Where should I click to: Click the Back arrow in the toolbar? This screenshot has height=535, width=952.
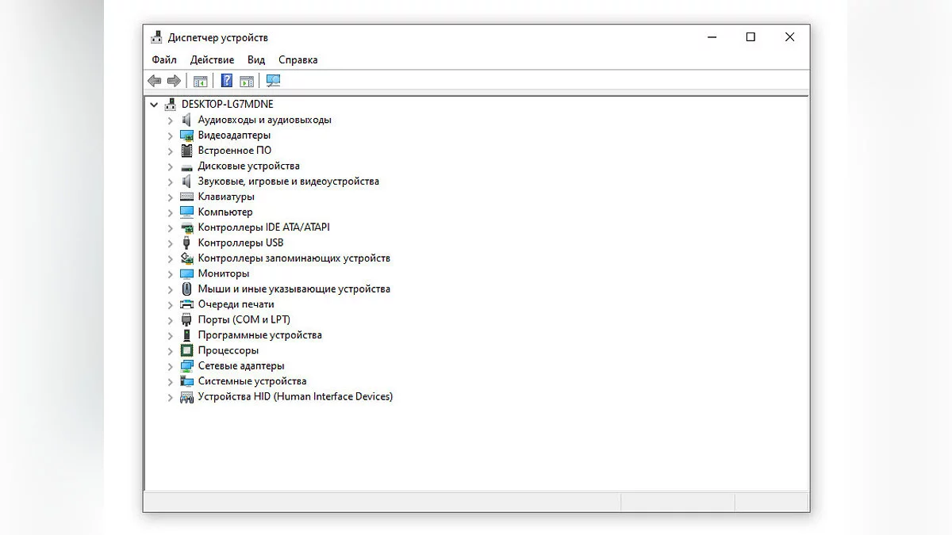point(154,81)
